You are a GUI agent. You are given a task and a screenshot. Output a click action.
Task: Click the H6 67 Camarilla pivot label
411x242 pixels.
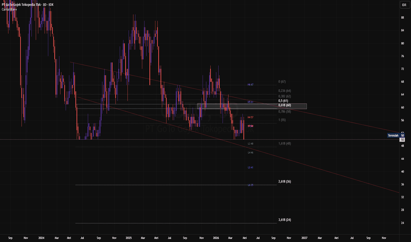coord(250,85)
